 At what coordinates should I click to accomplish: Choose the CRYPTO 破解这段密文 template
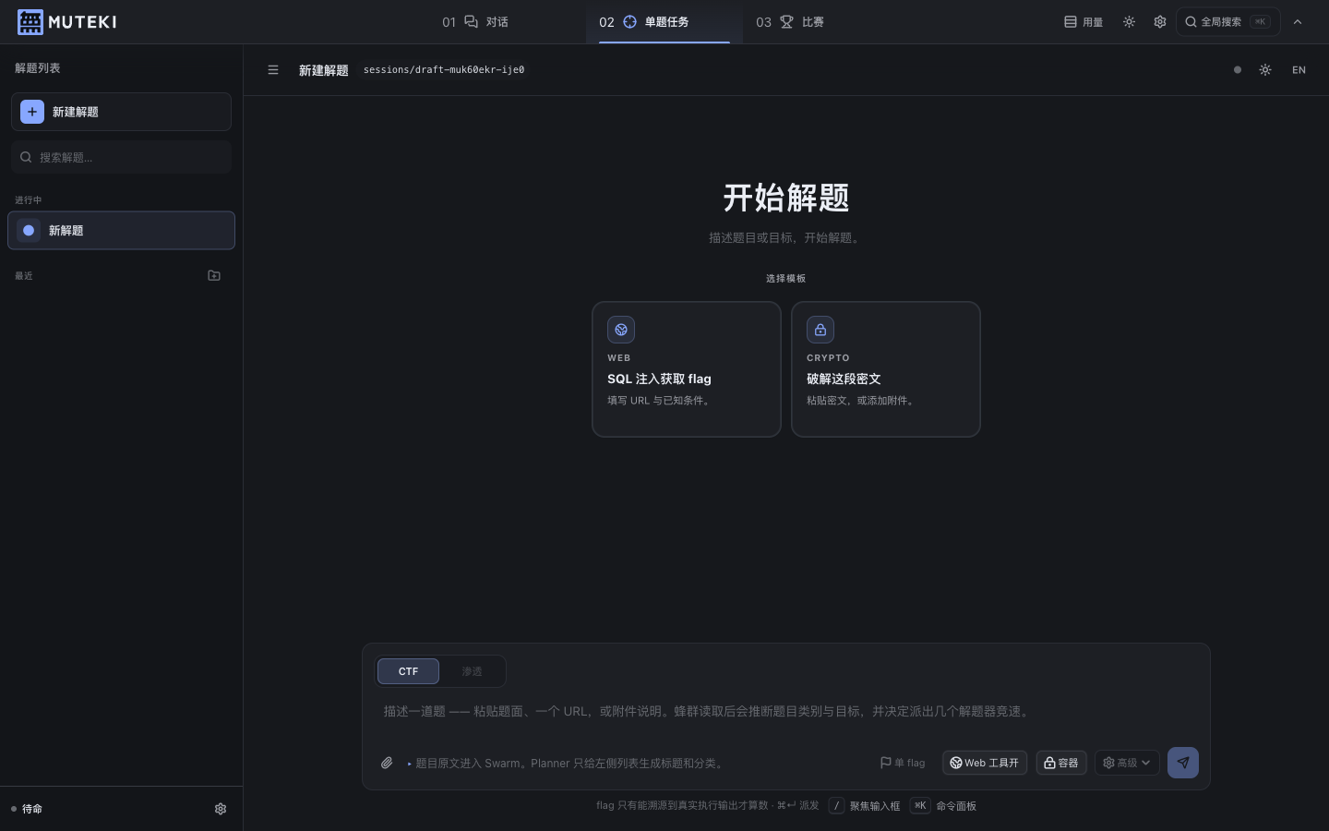(x=886, y=369)
